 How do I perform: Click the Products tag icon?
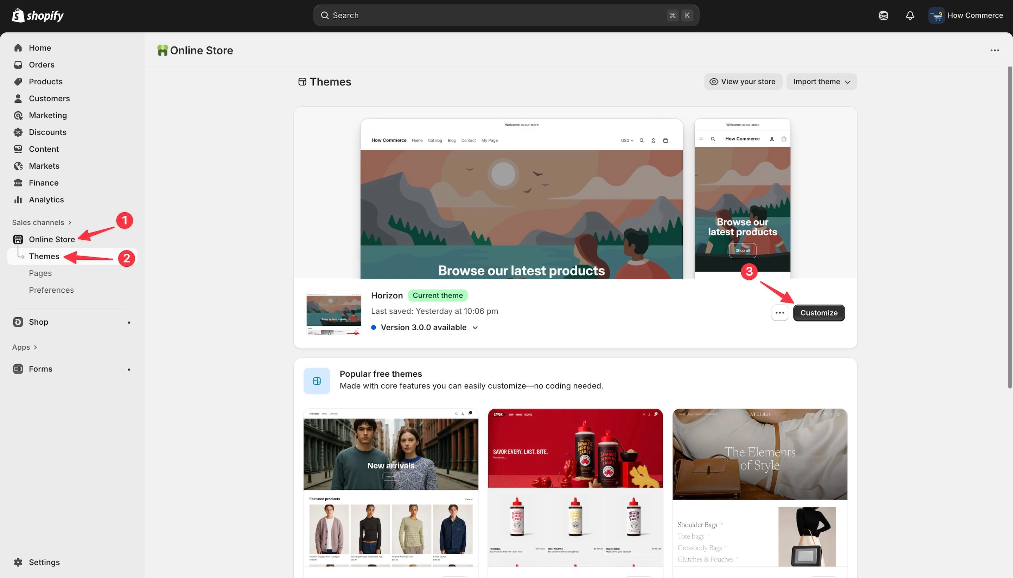[x=18, y=82]
